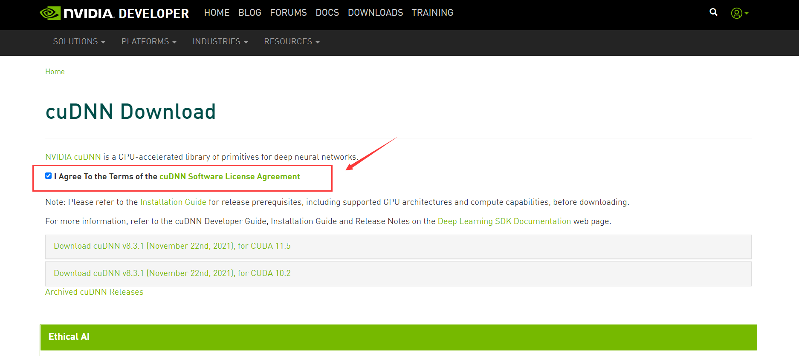Click the Ethical AI section header
This screenshot has height=356, width=799.
[398, 337]
